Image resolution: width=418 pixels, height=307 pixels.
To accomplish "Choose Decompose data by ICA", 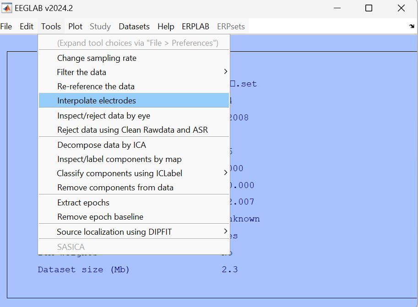I will point(134,145).
